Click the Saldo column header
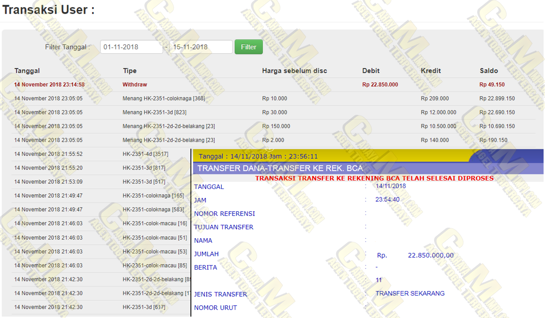Screen dimensions: 545x318 click(x=488, y=71)
